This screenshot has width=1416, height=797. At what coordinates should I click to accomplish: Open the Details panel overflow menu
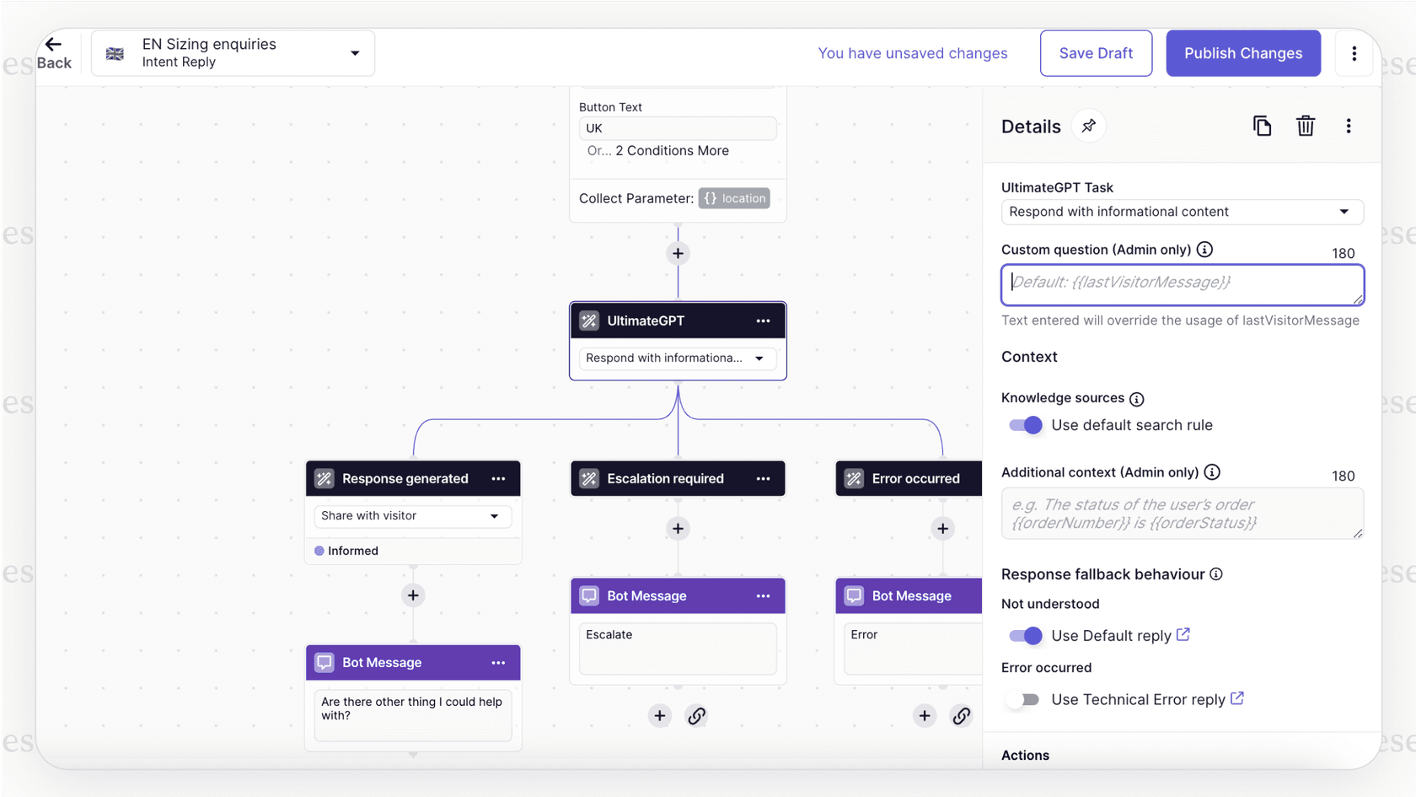(x=1349, y=125)
